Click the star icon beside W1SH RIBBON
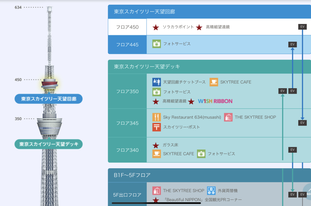The image size is (311, 206). (191, 102)
